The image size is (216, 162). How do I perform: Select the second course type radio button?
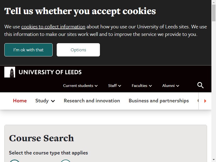(66, 161)
